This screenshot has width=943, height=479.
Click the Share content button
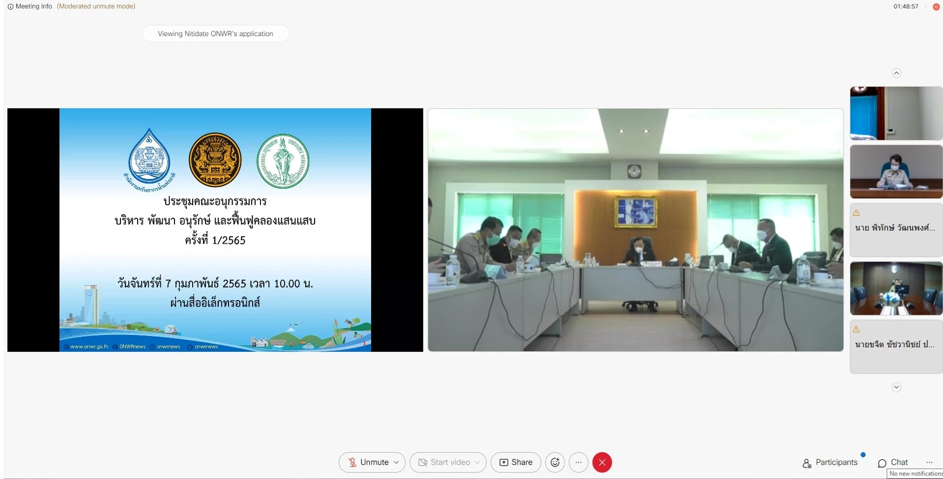tap(515, 462)
